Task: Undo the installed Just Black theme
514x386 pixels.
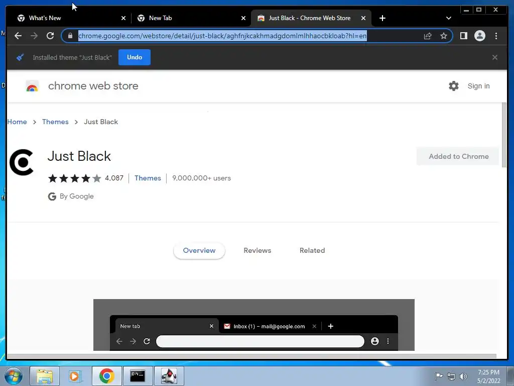Action: 135,57
